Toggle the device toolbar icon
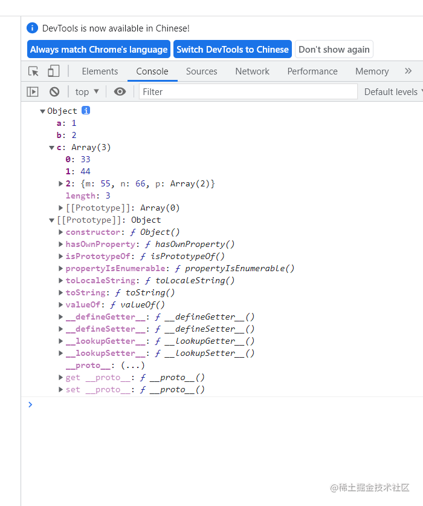 (53, 71)
